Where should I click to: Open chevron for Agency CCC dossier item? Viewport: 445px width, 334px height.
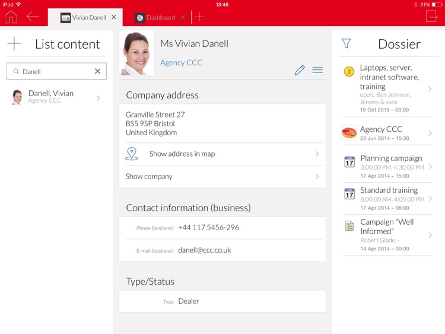430,133
